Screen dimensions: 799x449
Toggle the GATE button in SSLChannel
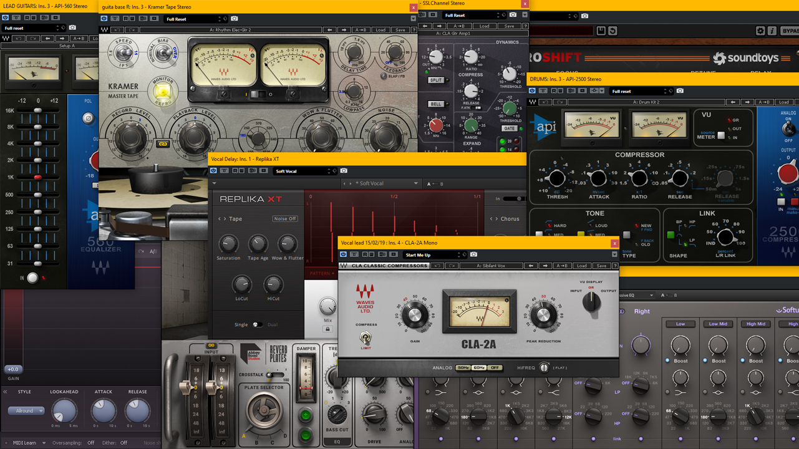[x=510, y=129]
